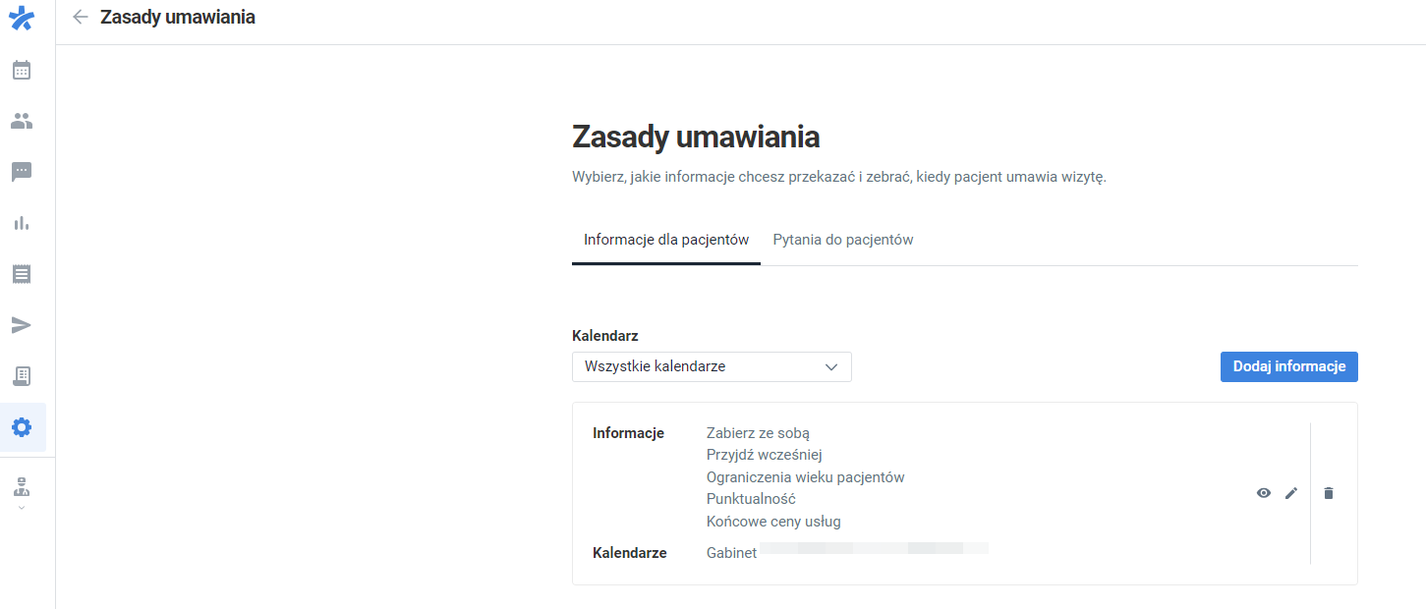Preview the rule with the eye icon
1426x609 pixels.
[x=1263, y=492]
